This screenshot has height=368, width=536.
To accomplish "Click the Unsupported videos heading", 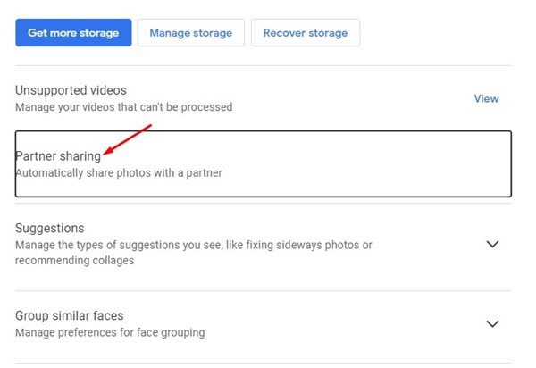I will pyautogui.click(x=71, y=90).
